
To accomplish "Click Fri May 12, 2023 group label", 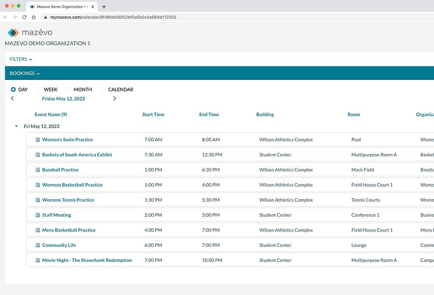I will coord(41,126).
